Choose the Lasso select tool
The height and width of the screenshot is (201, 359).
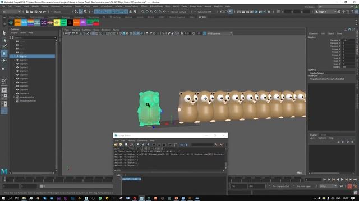[x=4, y=40]
